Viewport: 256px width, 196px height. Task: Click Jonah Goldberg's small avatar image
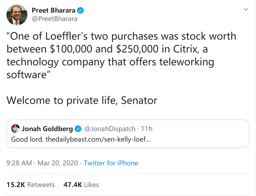click(x=15, y=129)
